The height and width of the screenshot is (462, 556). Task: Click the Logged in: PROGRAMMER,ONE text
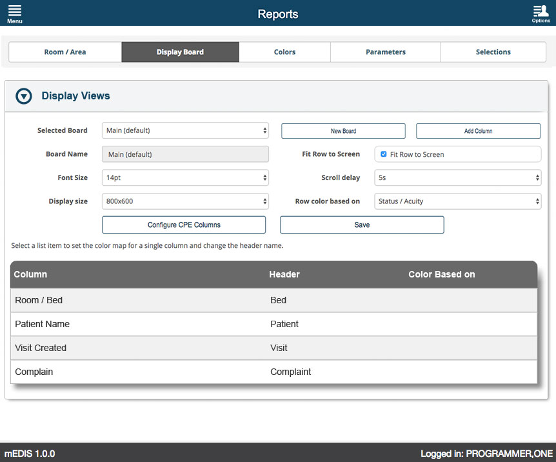(486, 454)
